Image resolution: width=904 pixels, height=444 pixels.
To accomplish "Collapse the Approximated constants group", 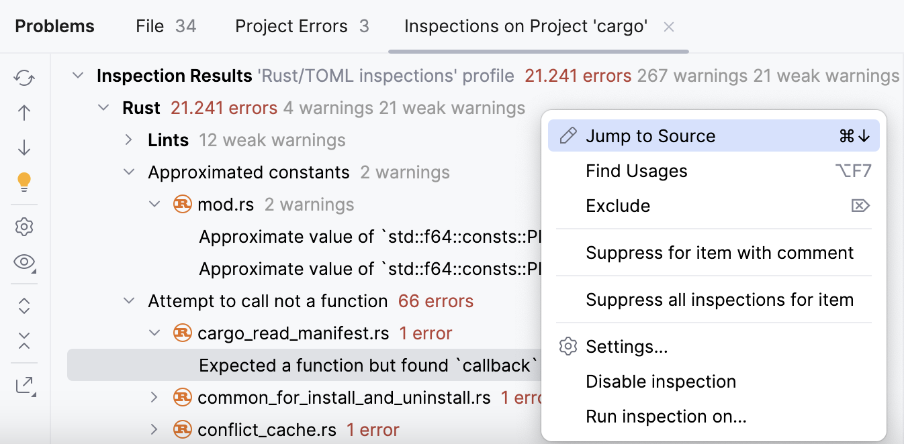I will (128, 172).
